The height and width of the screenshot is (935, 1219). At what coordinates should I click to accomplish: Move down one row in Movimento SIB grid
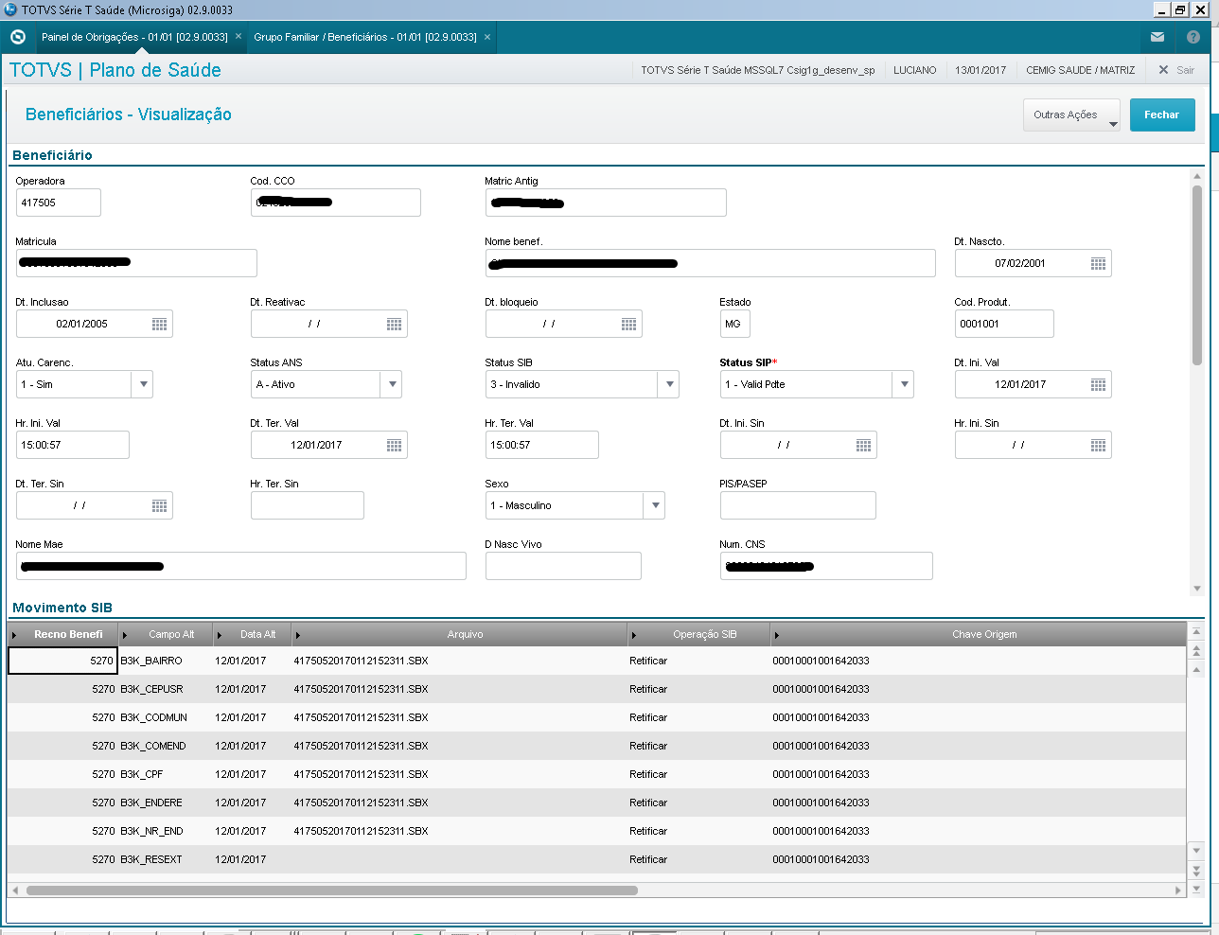[1196, 851]
